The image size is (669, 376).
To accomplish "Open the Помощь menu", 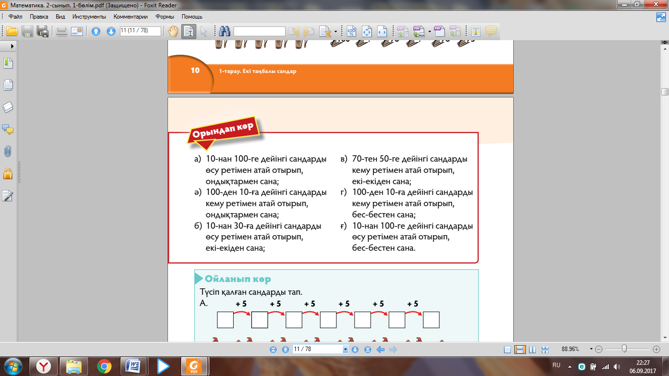I will pos(192,17).
